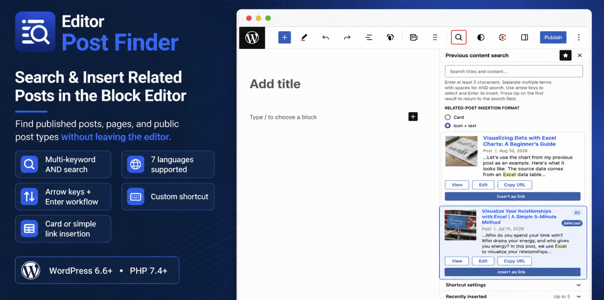
Task: Redo with the forward arrow icon
Action: tap(347, 37)
